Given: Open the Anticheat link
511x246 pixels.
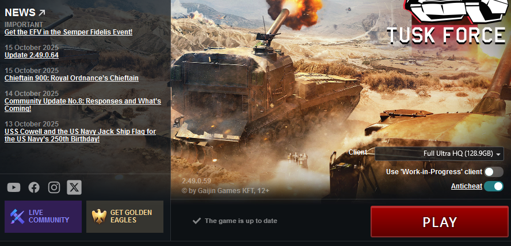Looking at the screenshot, I should (466, 186).
